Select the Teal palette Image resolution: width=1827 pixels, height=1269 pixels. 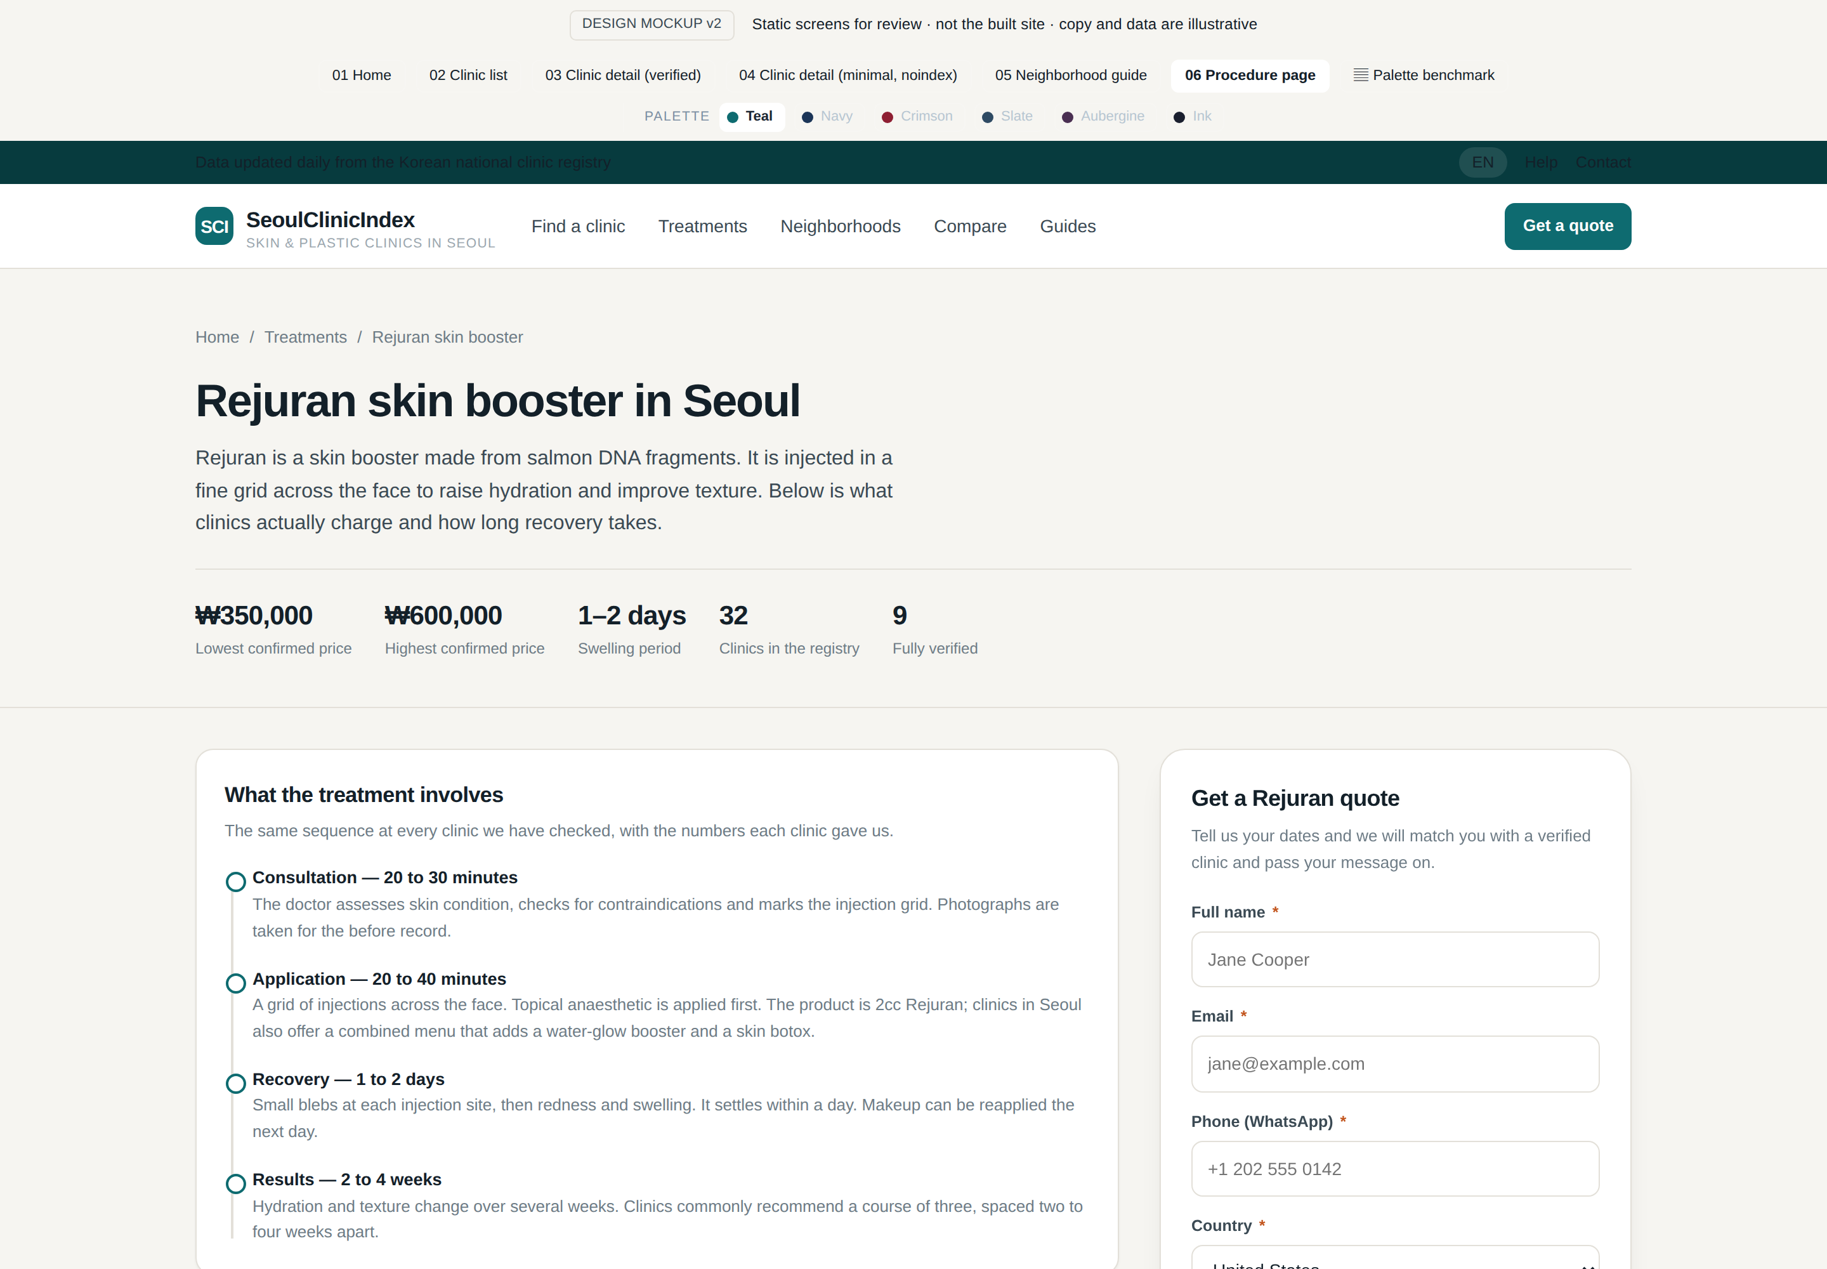pos(751,117)
